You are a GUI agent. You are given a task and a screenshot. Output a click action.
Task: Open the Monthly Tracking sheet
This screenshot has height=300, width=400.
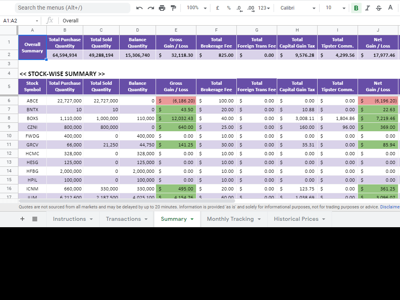click(230, 219)
